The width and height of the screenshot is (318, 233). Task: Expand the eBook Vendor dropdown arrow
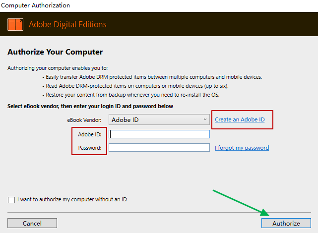[x=205, y=119]
